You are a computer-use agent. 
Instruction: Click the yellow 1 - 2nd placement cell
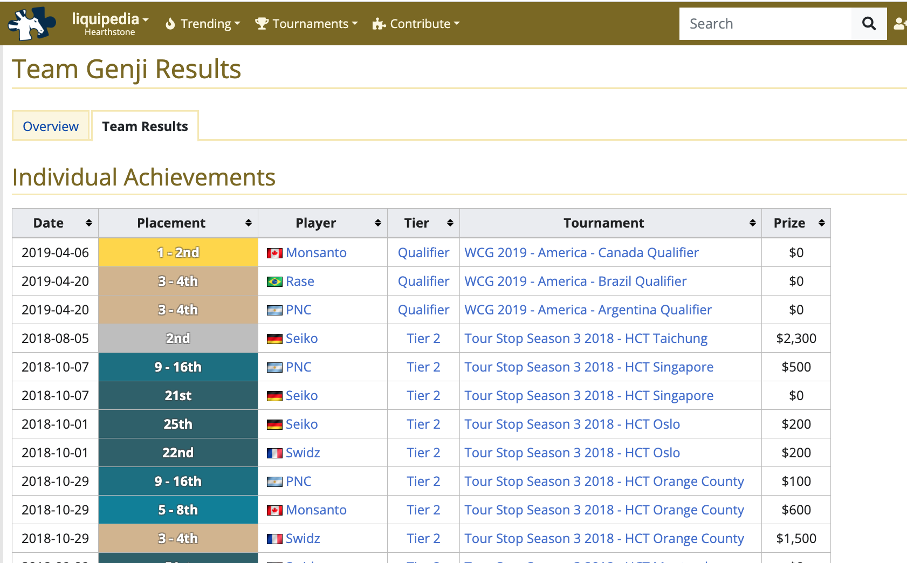click(178, 252)
